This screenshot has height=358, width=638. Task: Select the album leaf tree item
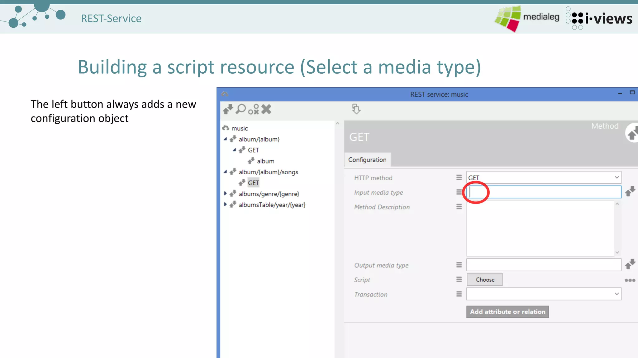pos(265,161)
